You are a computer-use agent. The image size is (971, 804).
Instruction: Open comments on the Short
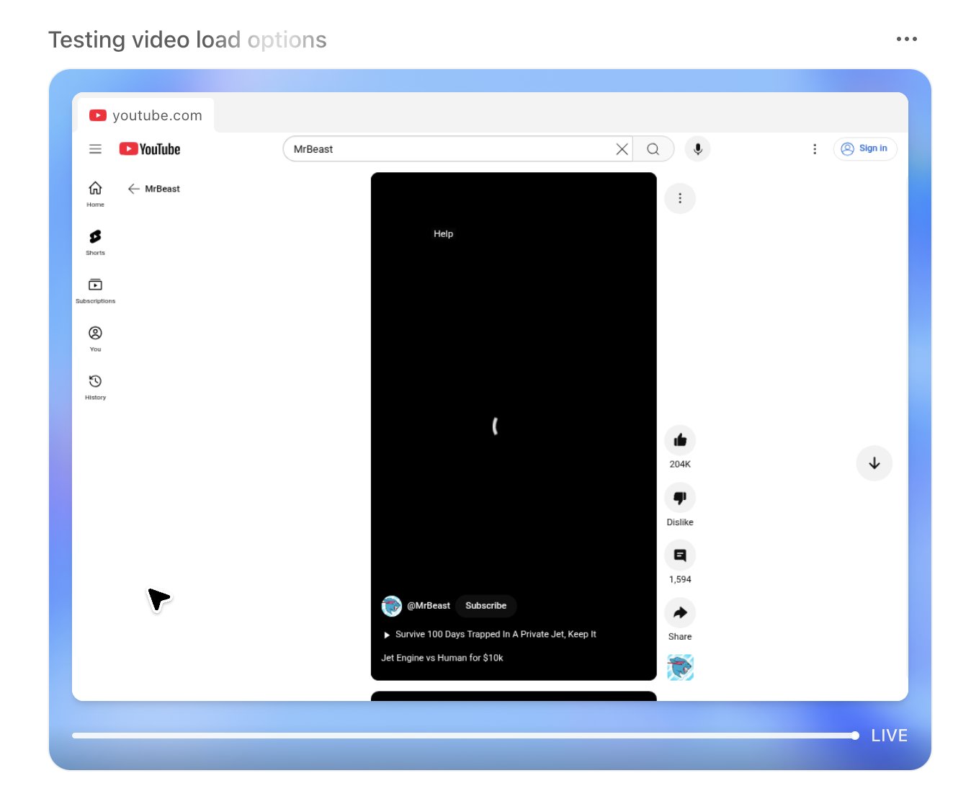pos(680,555)
